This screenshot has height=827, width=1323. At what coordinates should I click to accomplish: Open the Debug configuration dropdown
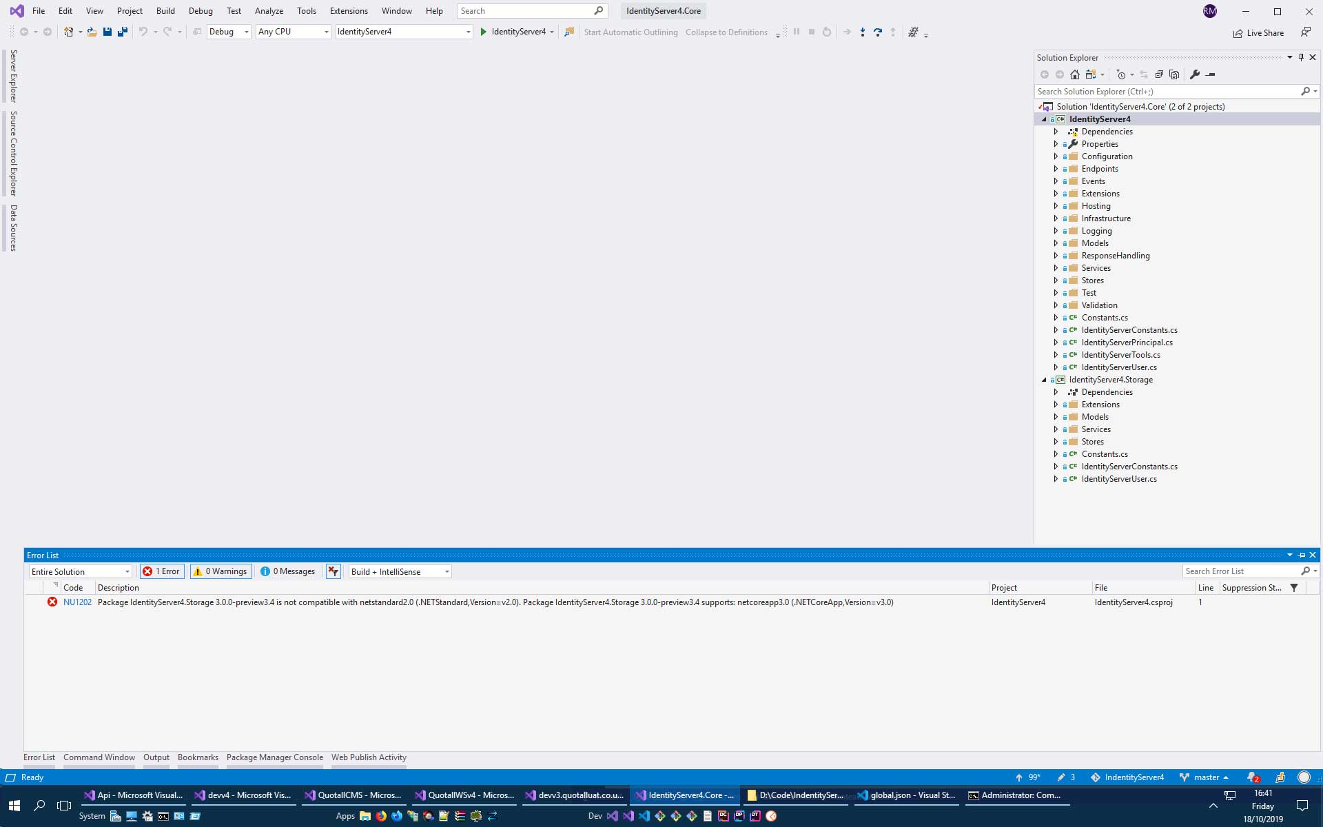pos(229,32)
